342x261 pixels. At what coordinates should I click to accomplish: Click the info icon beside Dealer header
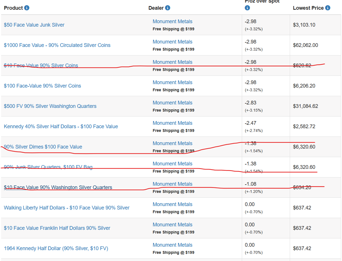click(x=168, y=8)
